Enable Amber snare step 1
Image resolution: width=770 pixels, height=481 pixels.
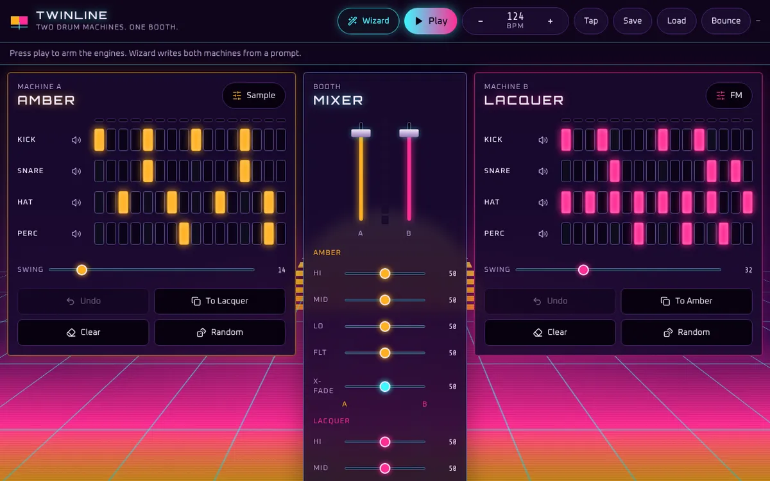pyautogui.click(x=99, y=171)
